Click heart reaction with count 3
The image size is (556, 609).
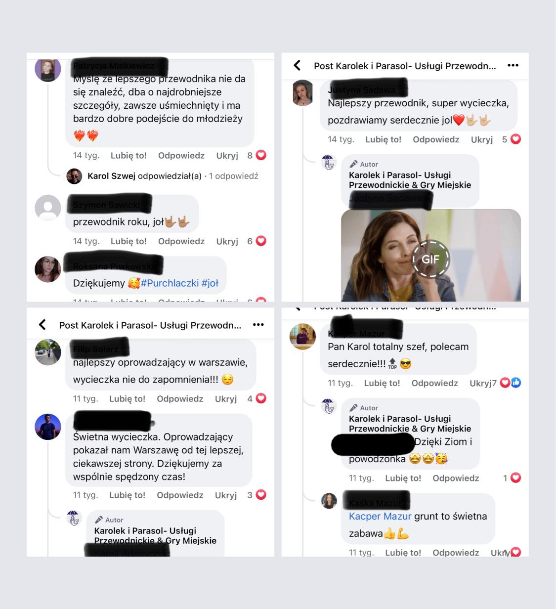click(x=261, y=495)
